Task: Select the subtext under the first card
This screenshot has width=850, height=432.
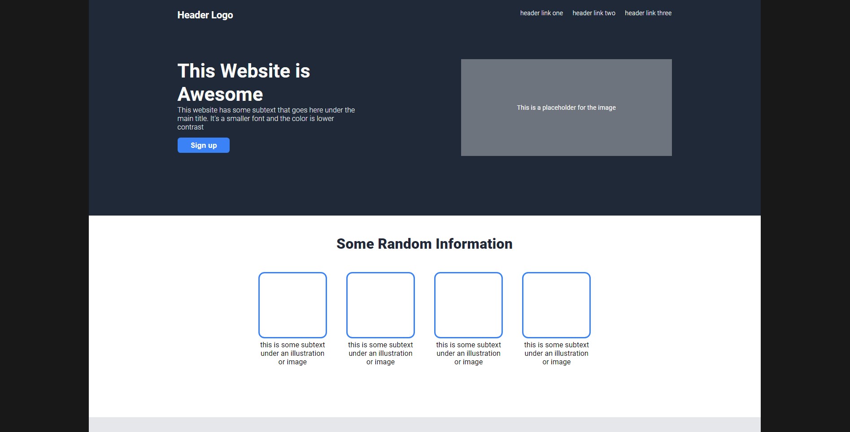Action: pos(292,353)
